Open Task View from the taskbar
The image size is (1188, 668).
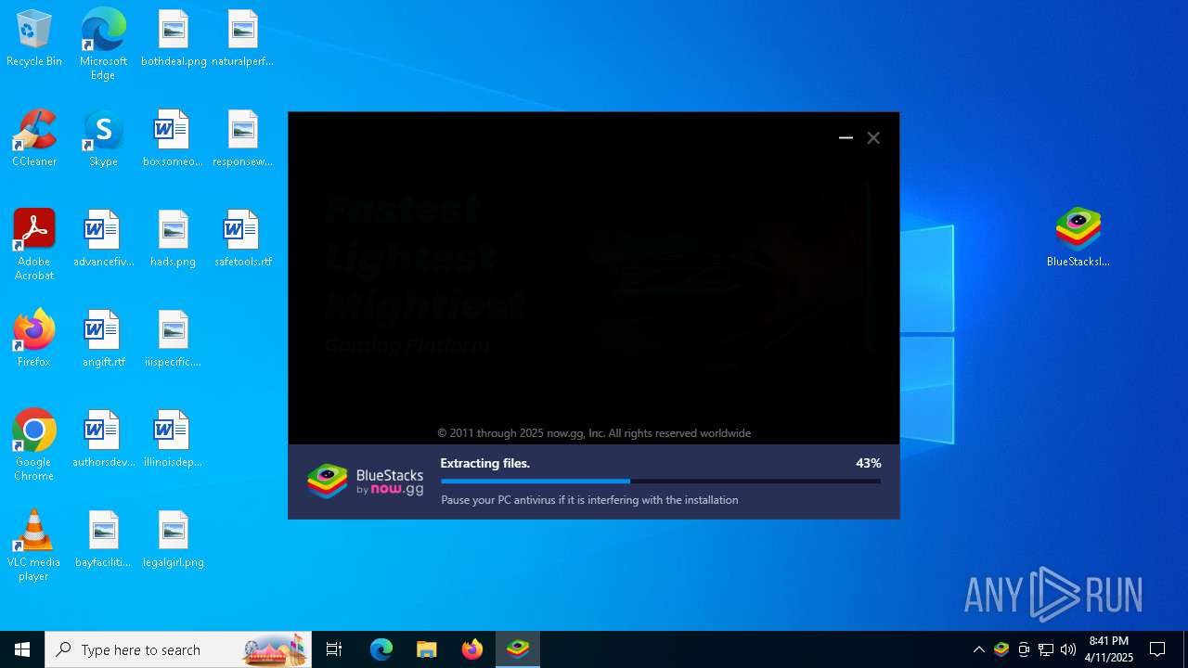tap(334, 649)
